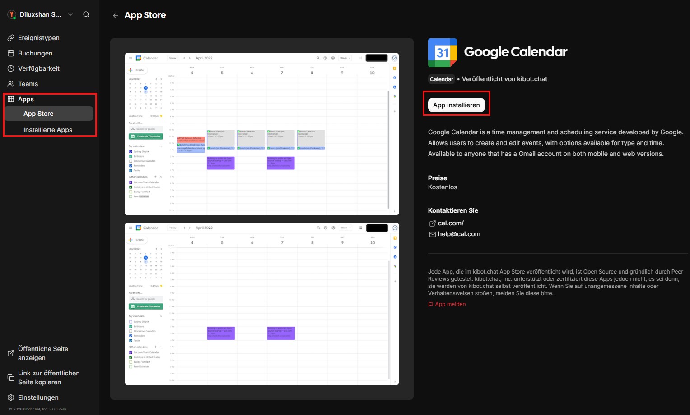Select the App Store submenu item
This screenshot has height=415, width=690.
click(x=49, y=114)
